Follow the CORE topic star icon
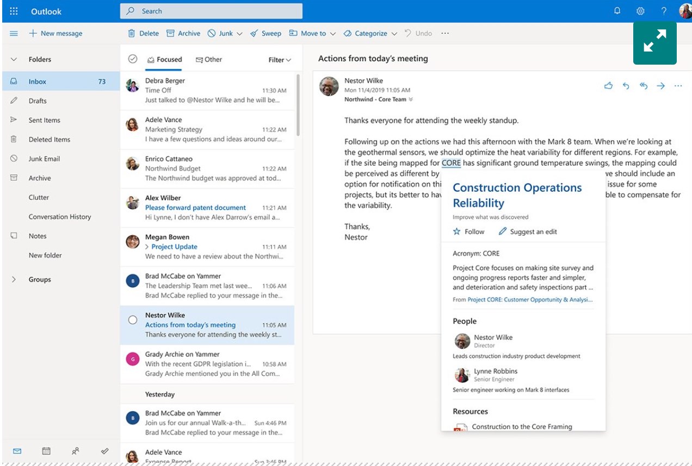Viewport: 692px width, 466px height. point(457,232)
